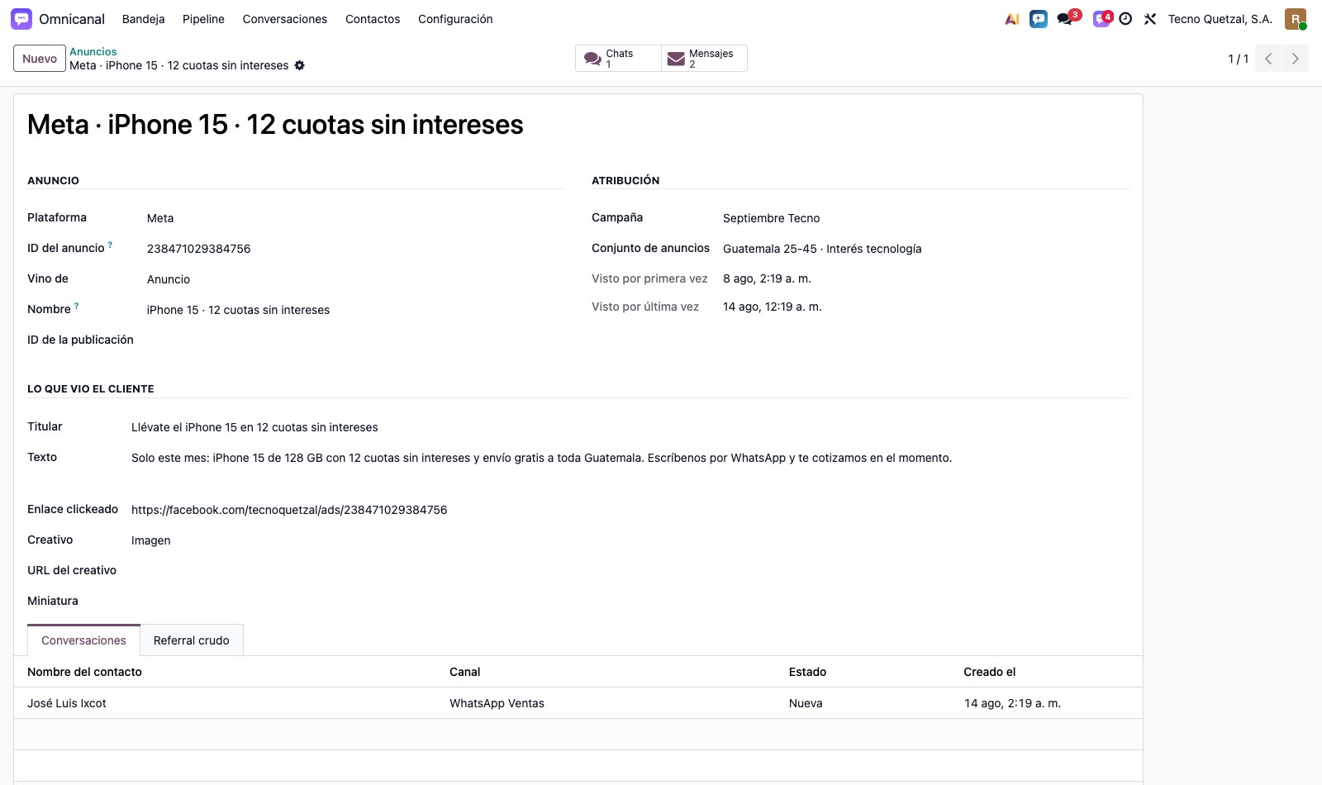The image size is (1322, 785).
Task: Switch to the Referral crudo tab
Action: coord(192,640)
